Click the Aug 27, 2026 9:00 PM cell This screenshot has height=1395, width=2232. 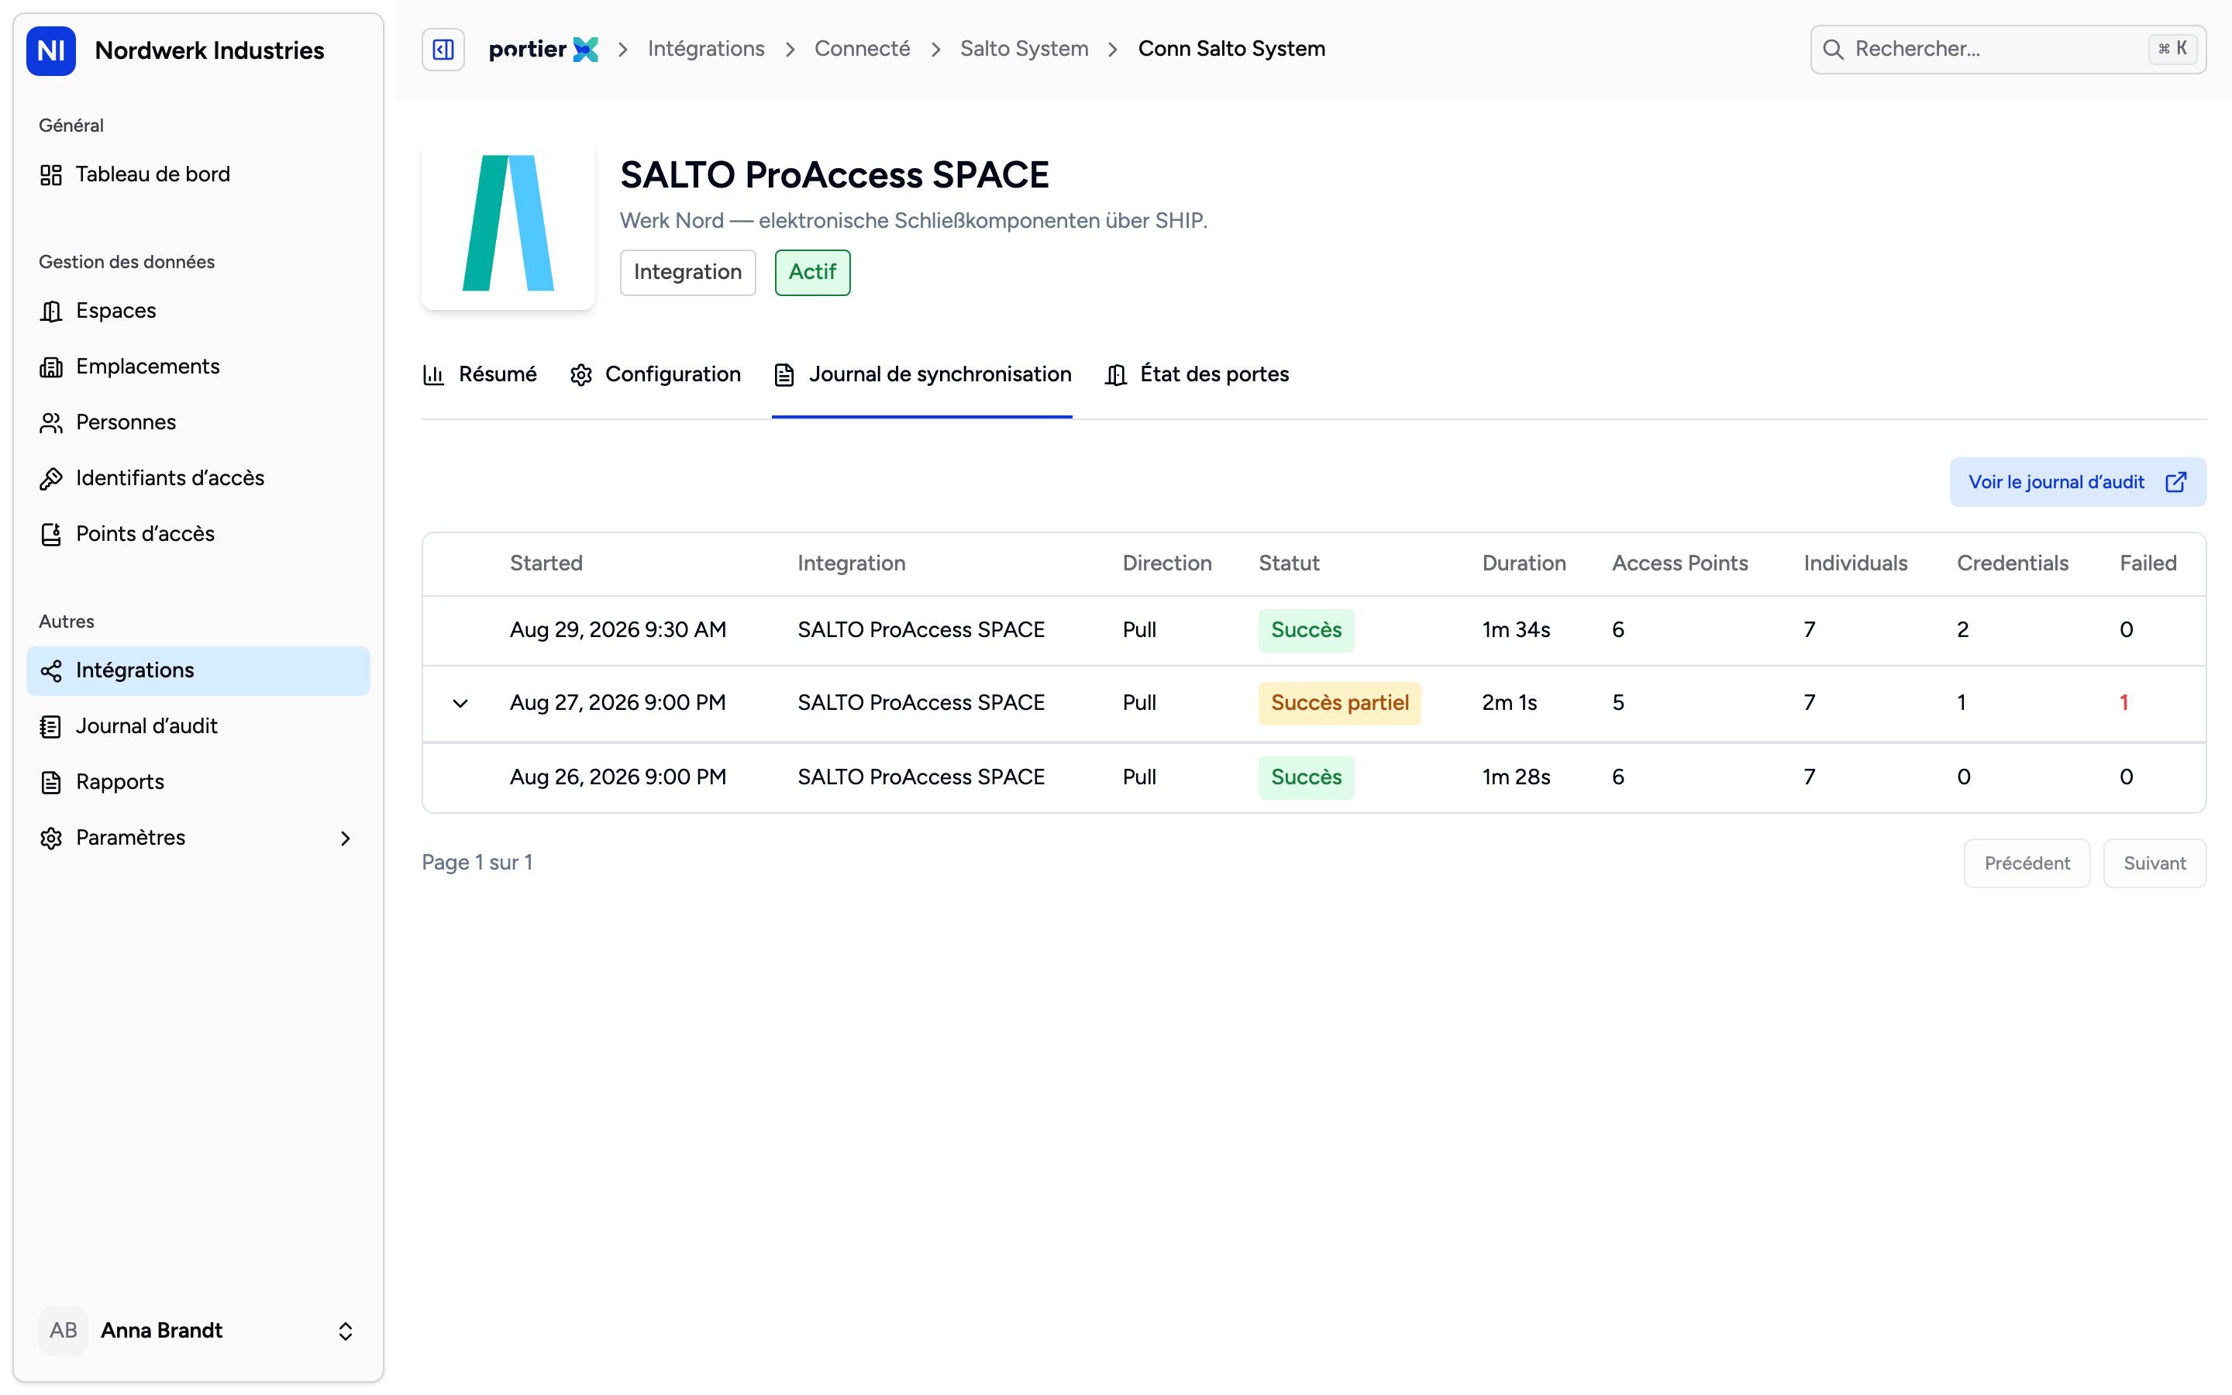(618, 703)
